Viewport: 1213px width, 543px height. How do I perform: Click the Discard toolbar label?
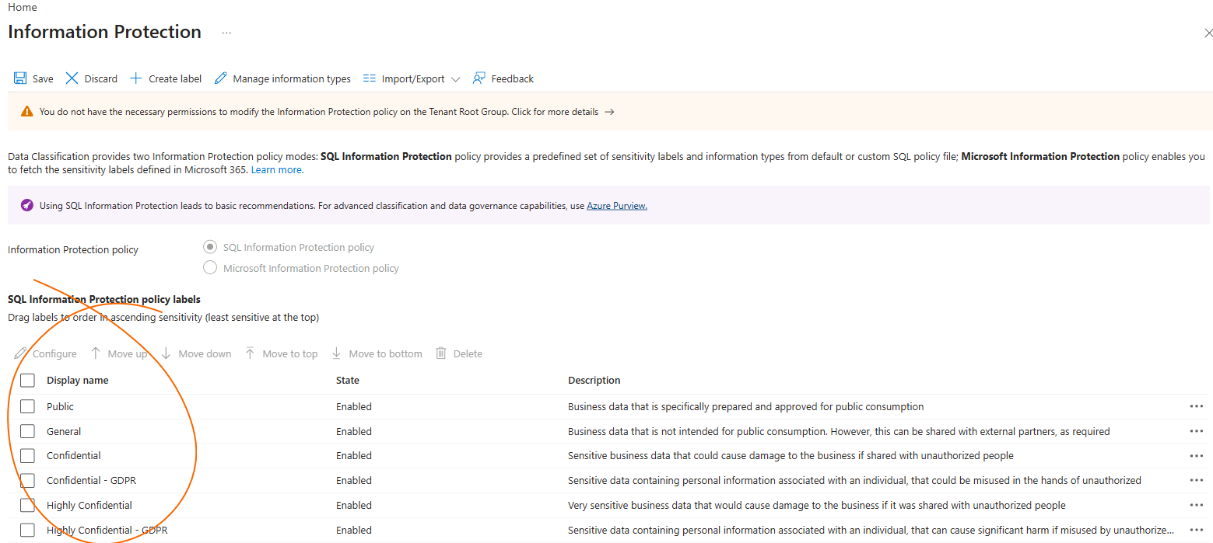(101, 78)
